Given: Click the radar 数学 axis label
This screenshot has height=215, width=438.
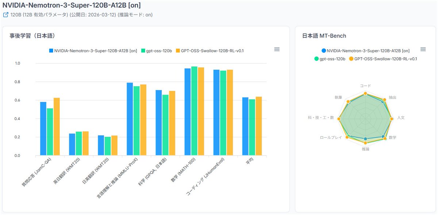Looking at the screenshot, I should tap(393, 138).
